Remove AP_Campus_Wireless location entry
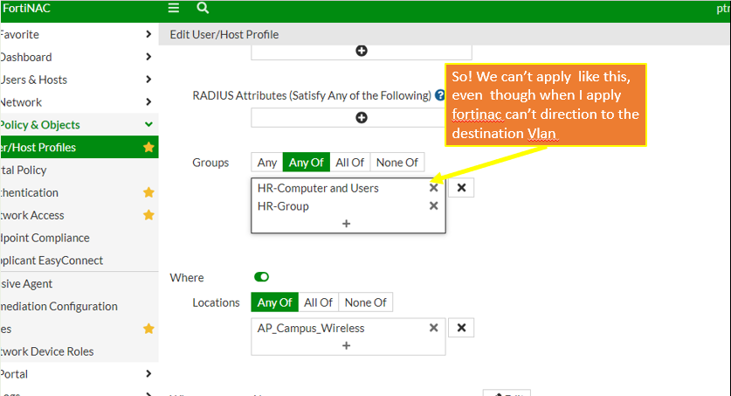 (433, 328)
